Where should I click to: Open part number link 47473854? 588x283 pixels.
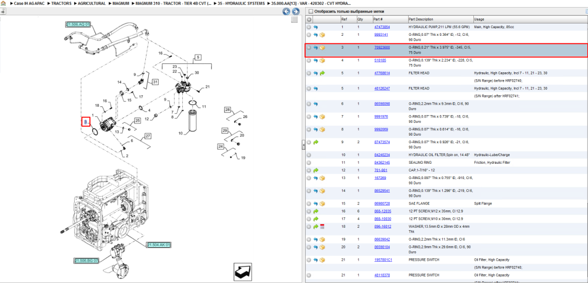[382, 27]
